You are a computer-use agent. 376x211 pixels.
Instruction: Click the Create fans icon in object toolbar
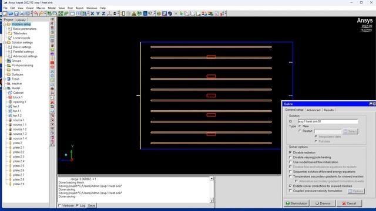[52, 72]
